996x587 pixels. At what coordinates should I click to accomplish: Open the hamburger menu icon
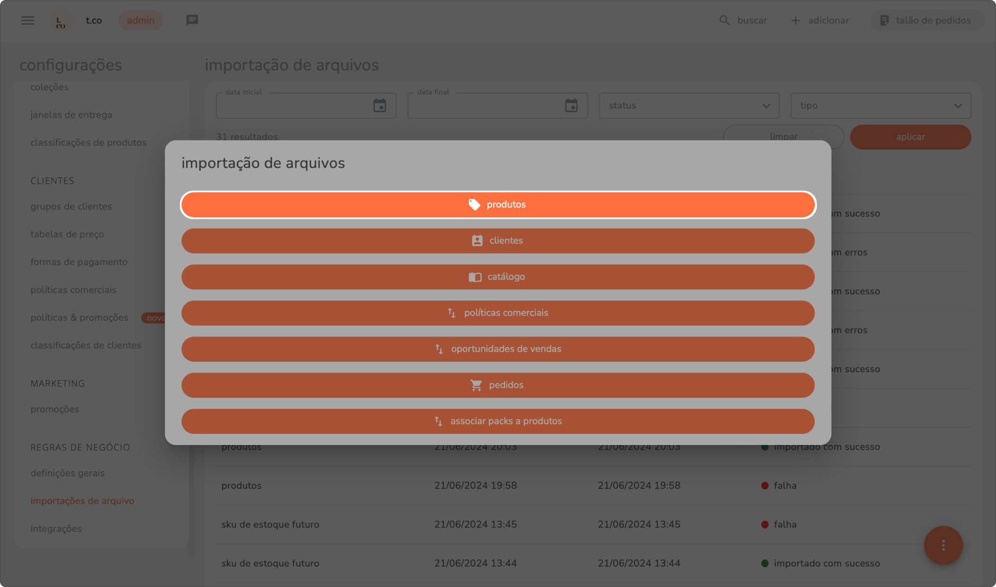pos(27,20)
